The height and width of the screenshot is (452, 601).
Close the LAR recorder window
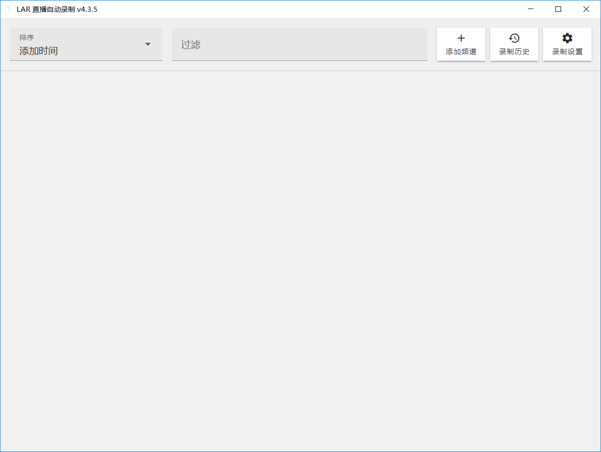click(x=586, y=9)
